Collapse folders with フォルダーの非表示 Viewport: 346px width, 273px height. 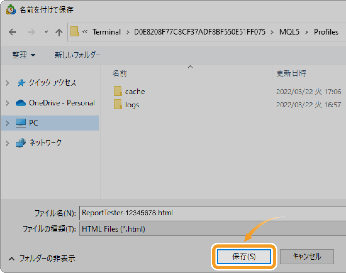coord(42,258)
